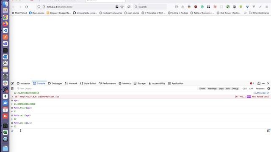Open the Network tab
Image resolution: width=271 pixels, height=152 pixels.
[71, 84]
